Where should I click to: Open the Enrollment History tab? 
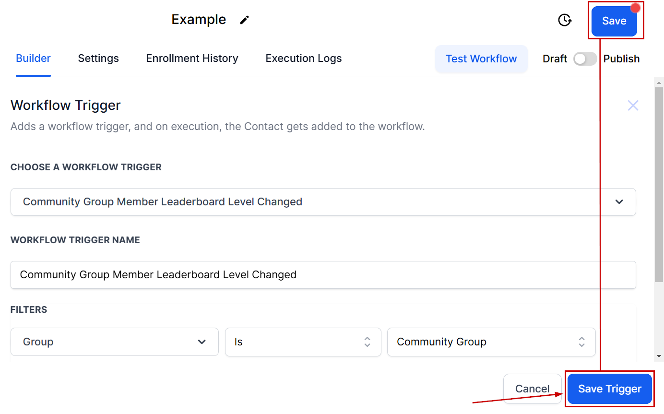pyautogui.click(x=192, y=59)
